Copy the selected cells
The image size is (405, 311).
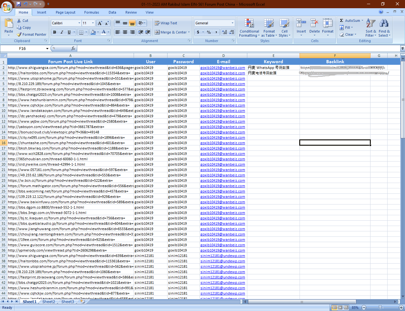[x=24, y=27]
